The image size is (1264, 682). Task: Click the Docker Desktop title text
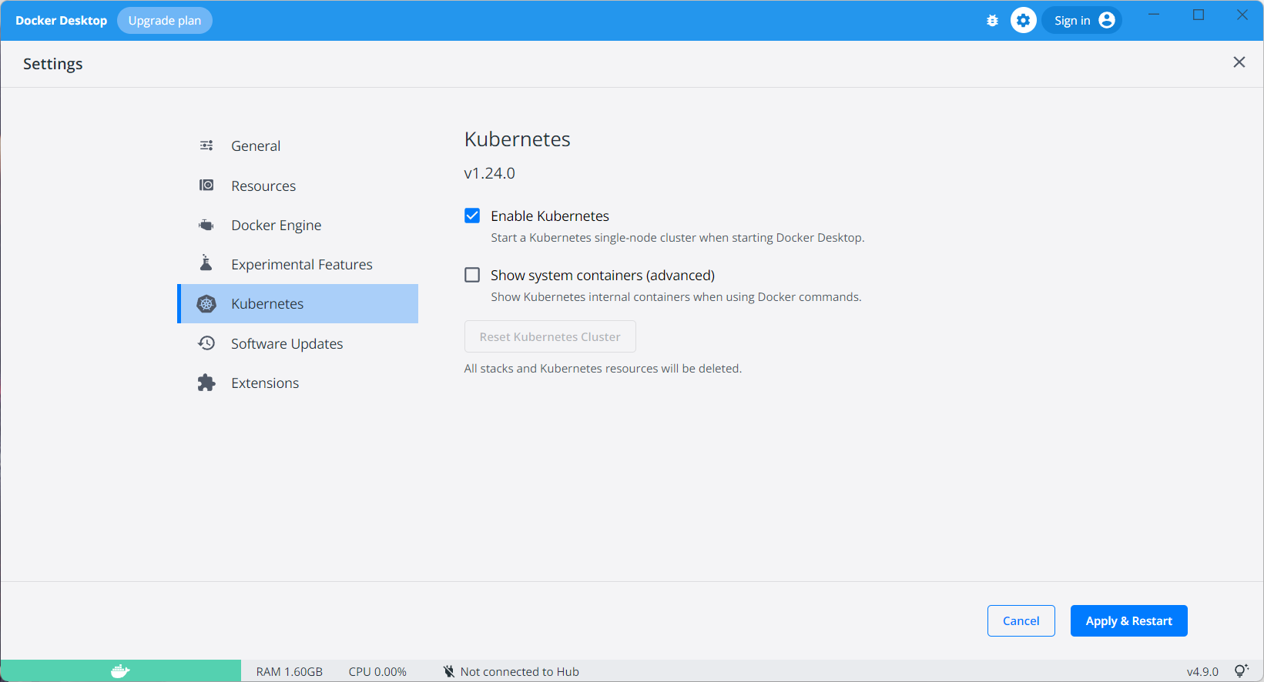[x=62, y=21]
